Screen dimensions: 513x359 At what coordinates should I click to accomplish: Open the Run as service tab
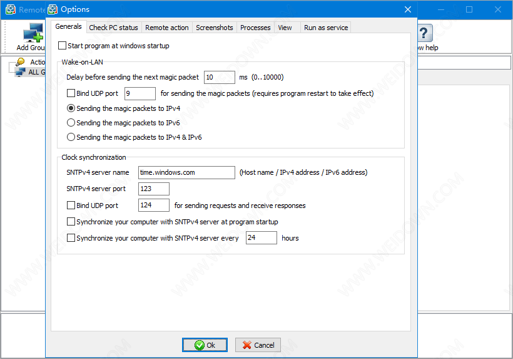[326, 28]
